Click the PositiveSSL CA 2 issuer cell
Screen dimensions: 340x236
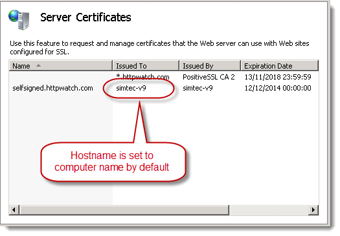click(x=209, y=77)
